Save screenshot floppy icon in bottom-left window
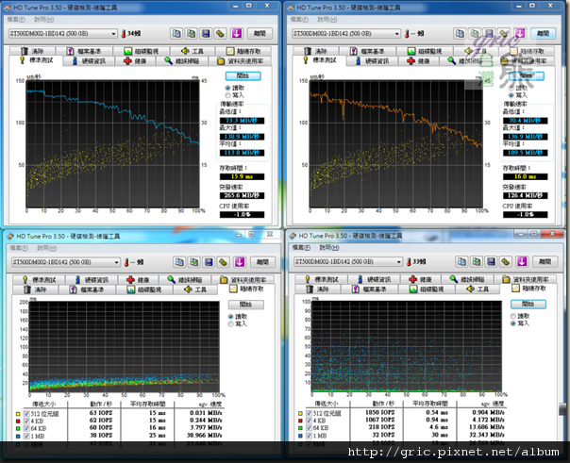570x463 pixels. [209, 262]
